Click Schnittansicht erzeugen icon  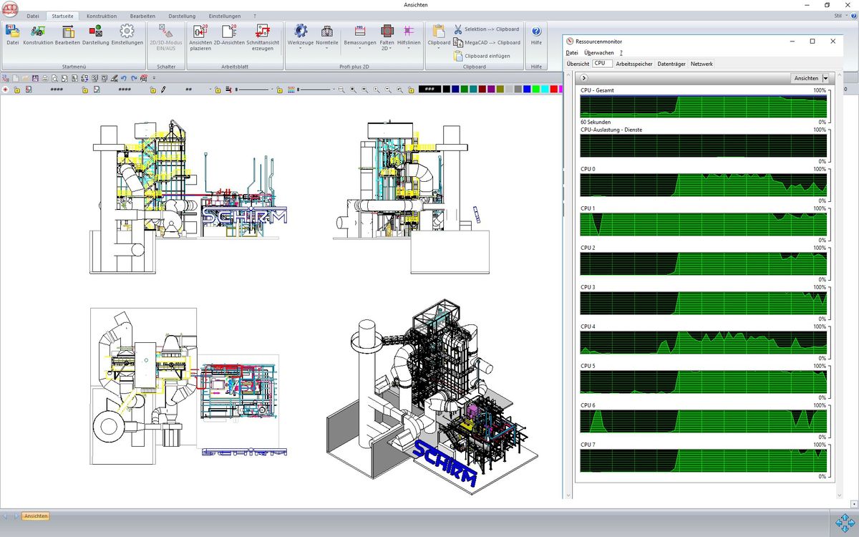(263, 37)
